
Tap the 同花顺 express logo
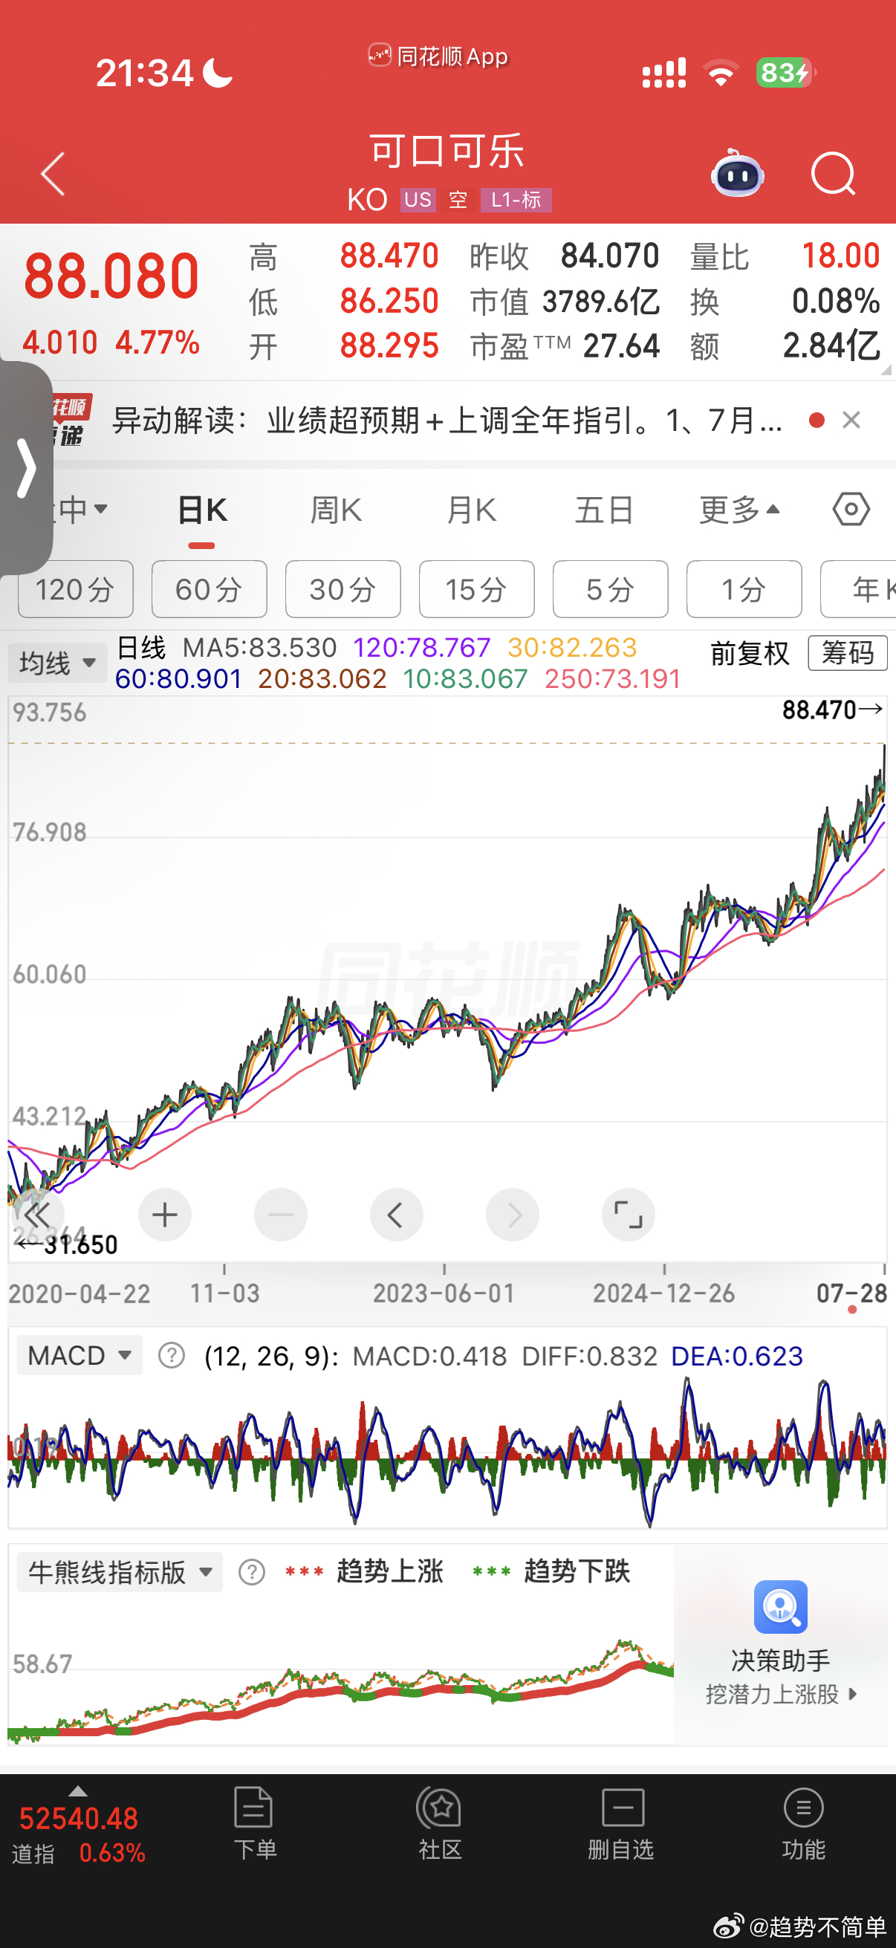tap(71, 421)
